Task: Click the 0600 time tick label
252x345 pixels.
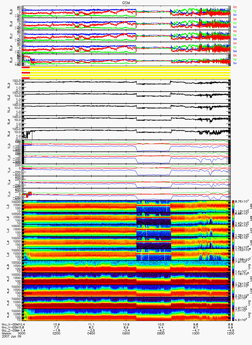Action: click(126, 333)
